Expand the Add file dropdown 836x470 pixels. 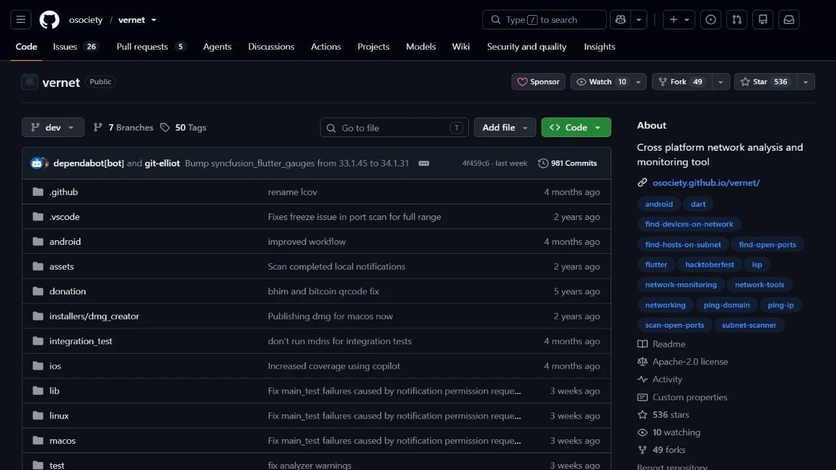[505, 127]
